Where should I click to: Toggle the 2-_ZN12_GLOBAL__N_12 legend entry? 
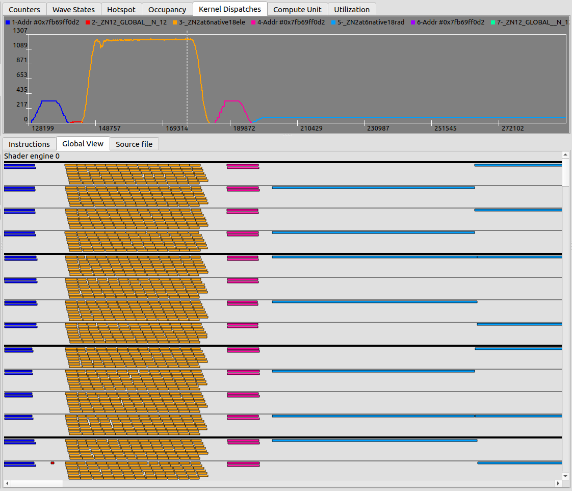click(129, 22)
